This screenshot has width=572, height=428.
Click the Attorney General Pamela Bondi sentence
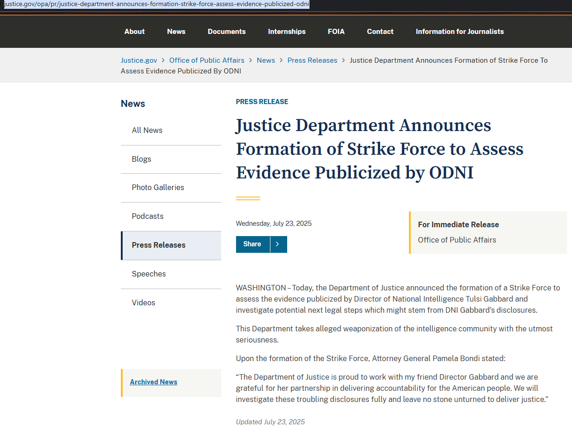370,359
